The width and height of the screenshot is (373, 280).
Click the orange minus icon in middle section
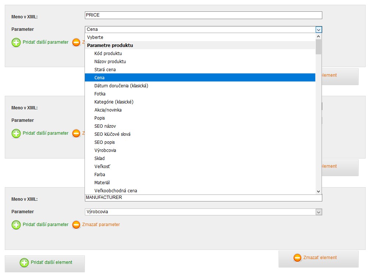(x=76, y=134)
